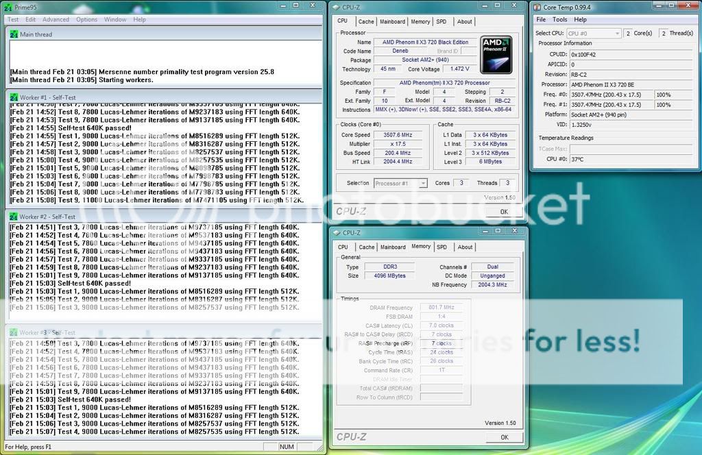
Task: Switch to SPD tab in lower CPU-Z
Action: coord(442,247)
